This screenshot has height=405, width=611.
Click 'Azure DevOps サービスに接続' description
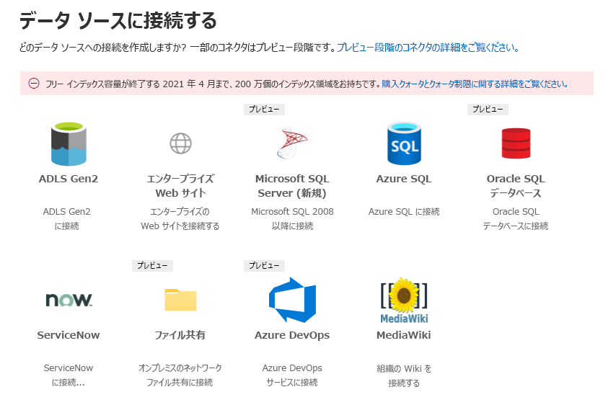tap(292, 375)
